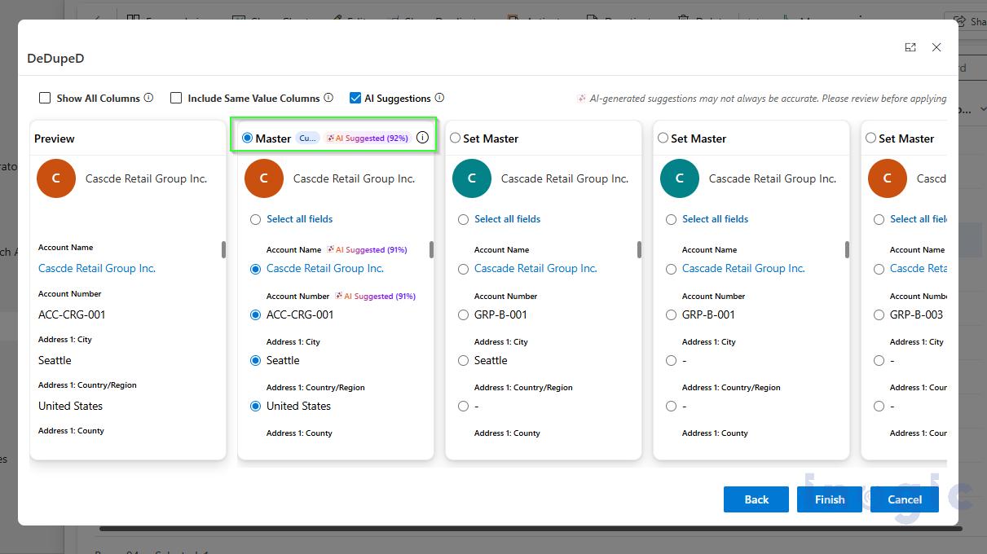Click Seattle value in Preview card
987x554 pixels.
click(55, 360)
